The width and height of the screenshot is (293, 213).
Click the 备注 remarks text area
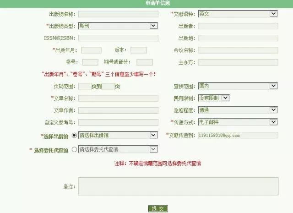coord(178,186)
